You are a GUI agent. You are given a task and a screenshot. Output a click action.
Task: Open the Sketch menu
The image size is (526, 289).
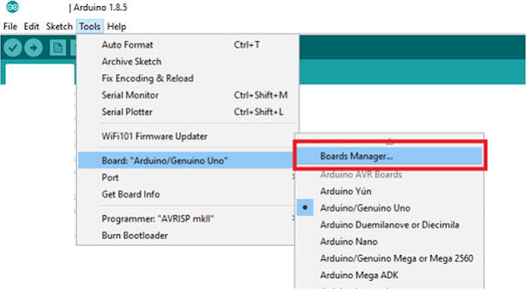coord(59,27)
